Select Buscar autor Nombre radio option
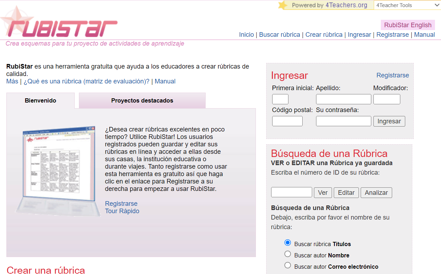Screen dimensions: 441x274 [x=288, y=254]
